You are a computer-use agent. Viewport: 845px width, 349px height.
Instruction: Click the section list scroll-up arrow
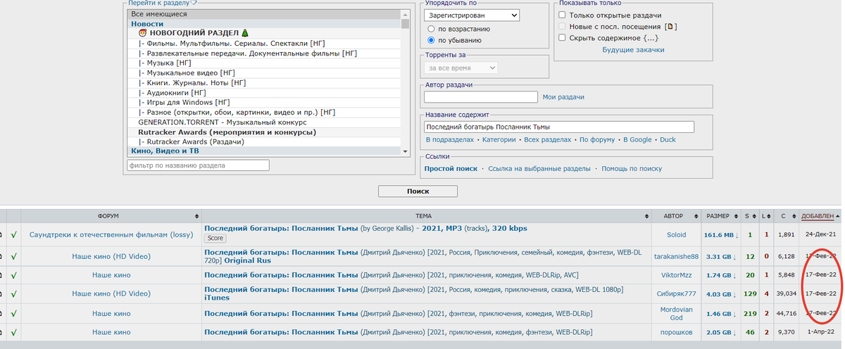(x=405, y=13)
